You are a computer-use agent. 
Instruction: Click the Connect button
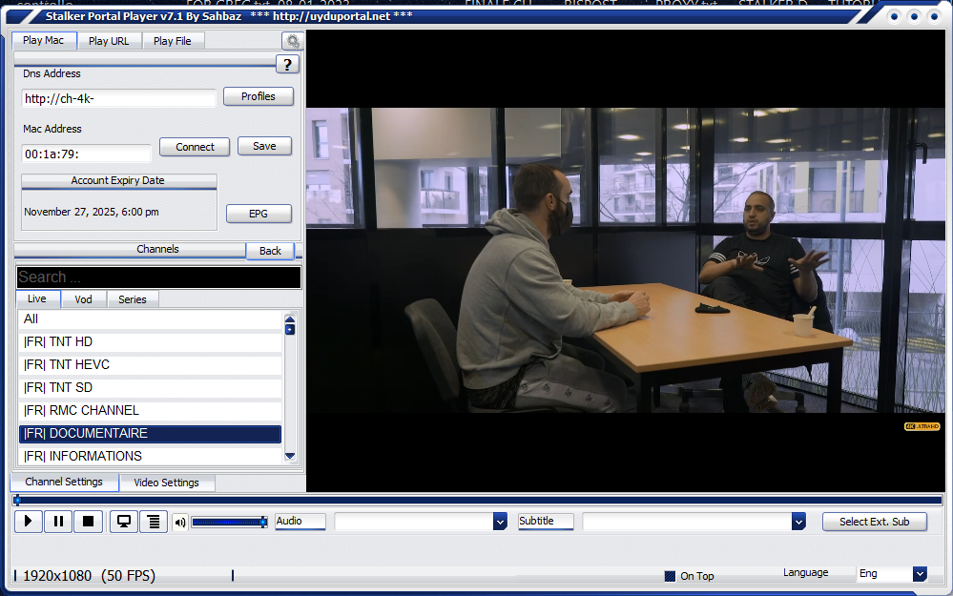[196, 147]
